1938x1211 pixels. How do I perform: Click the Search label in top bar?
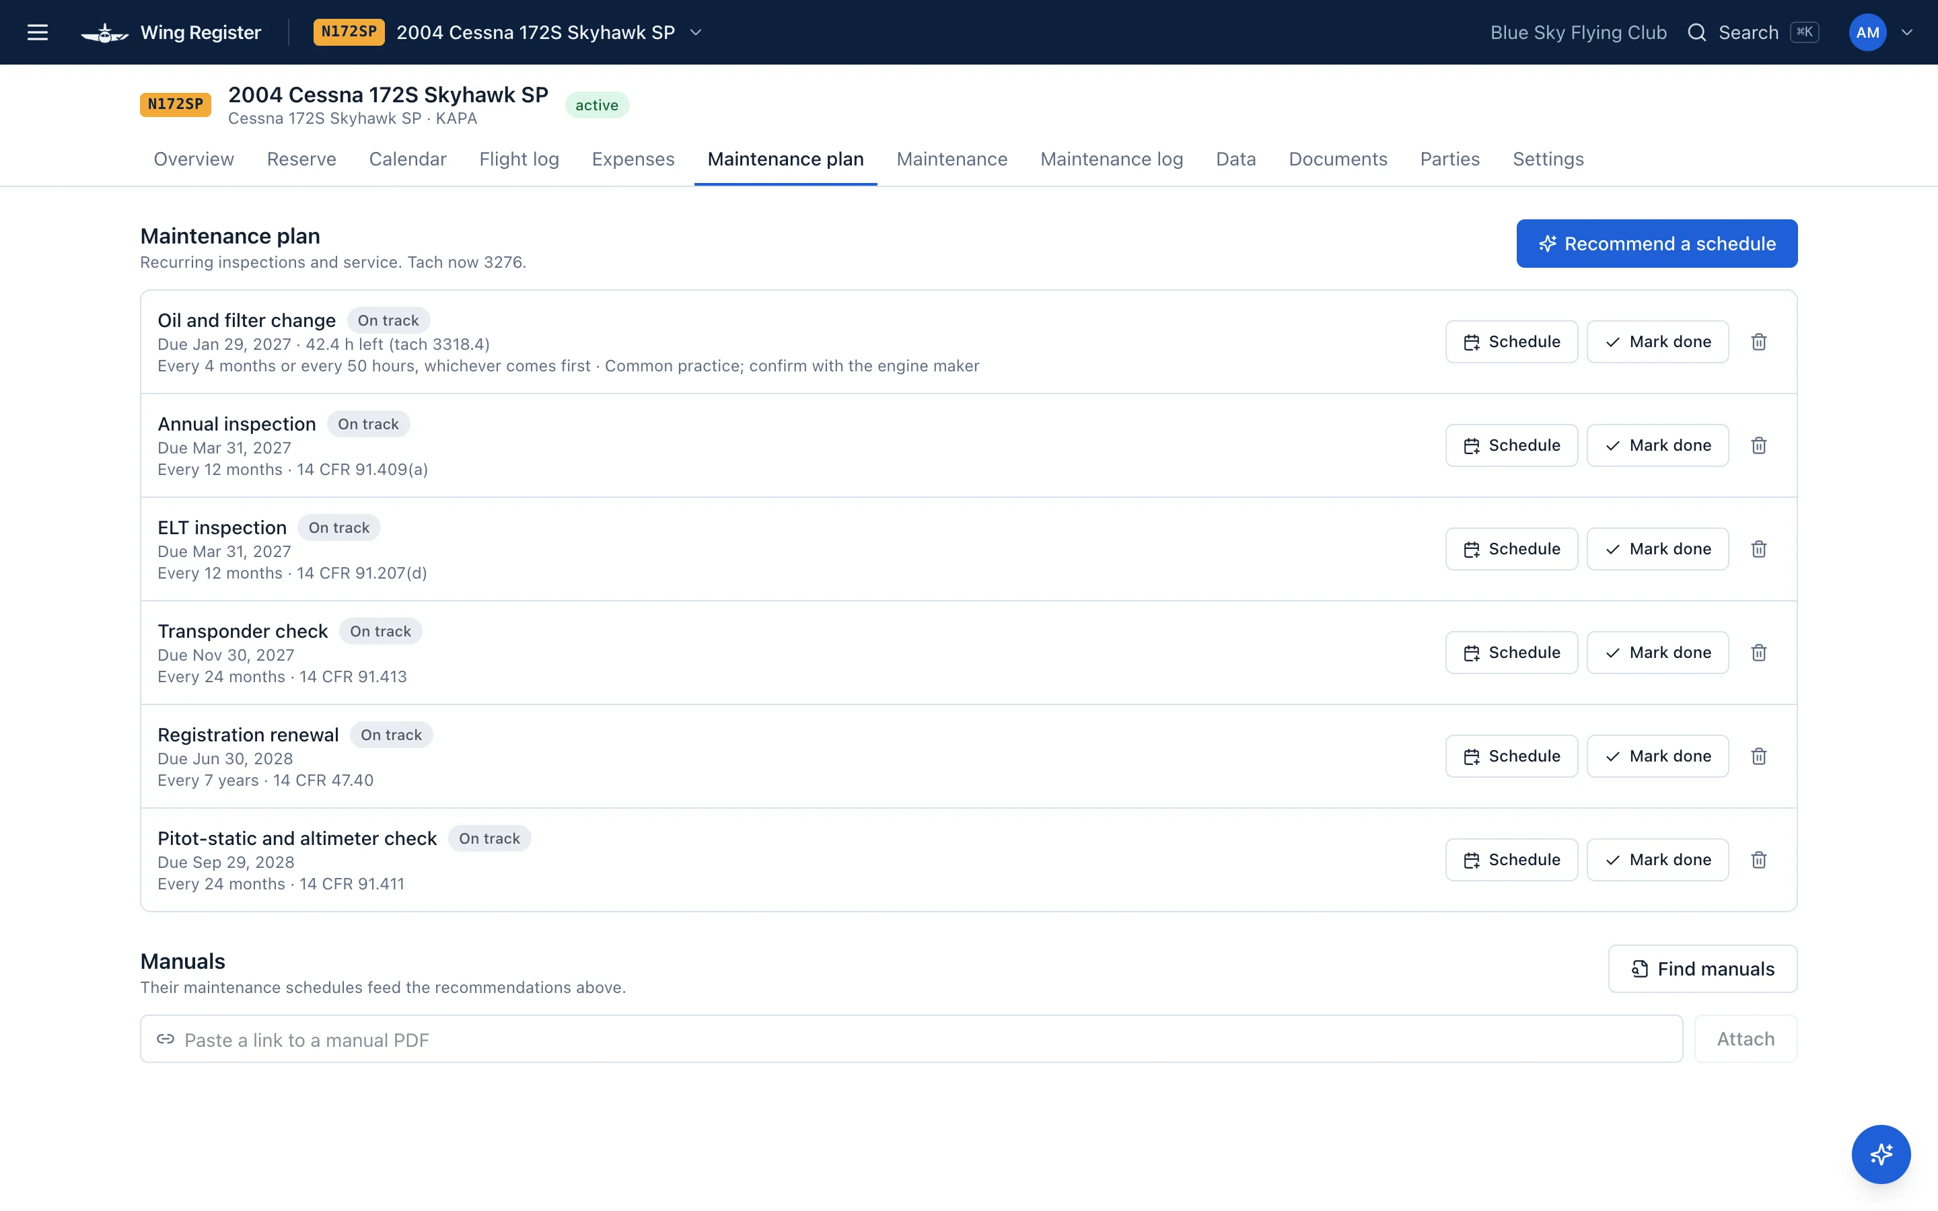[x=1748, y=32]
